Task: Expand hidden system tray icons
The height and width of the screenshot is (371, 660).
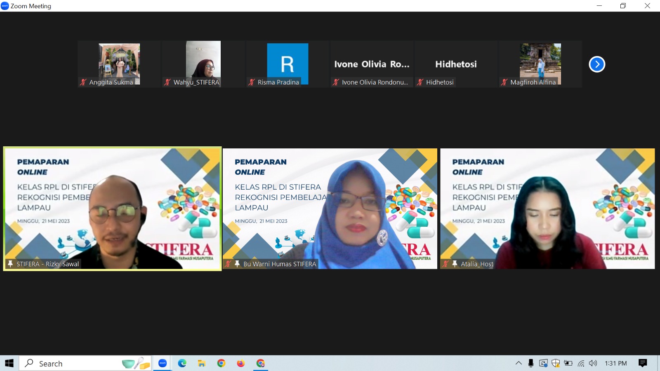Action: [x=519, y=363]
